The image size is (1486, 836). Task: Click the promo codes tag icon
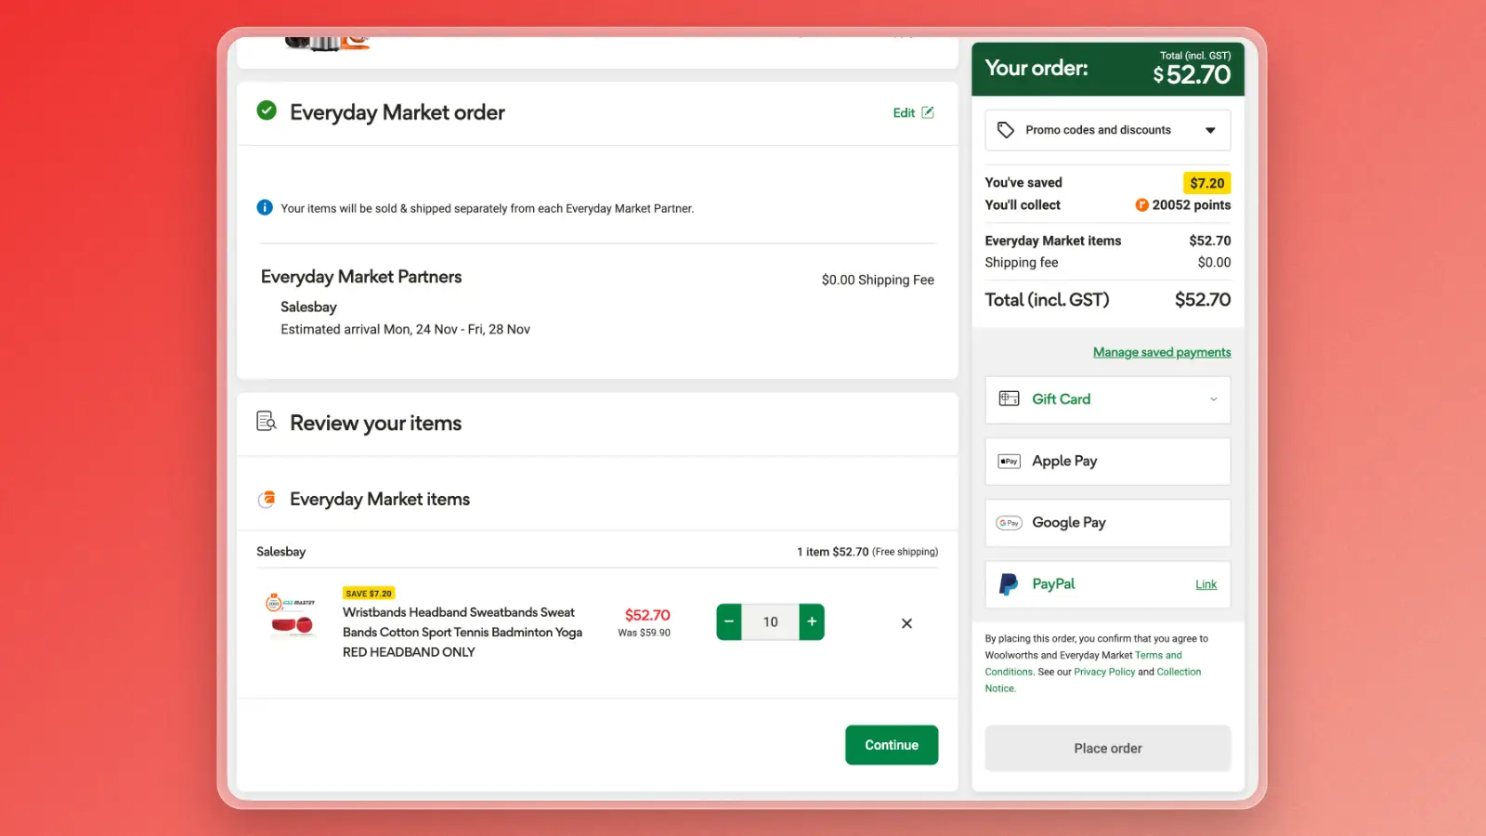pyautogui.click(x=1006, y=130)
